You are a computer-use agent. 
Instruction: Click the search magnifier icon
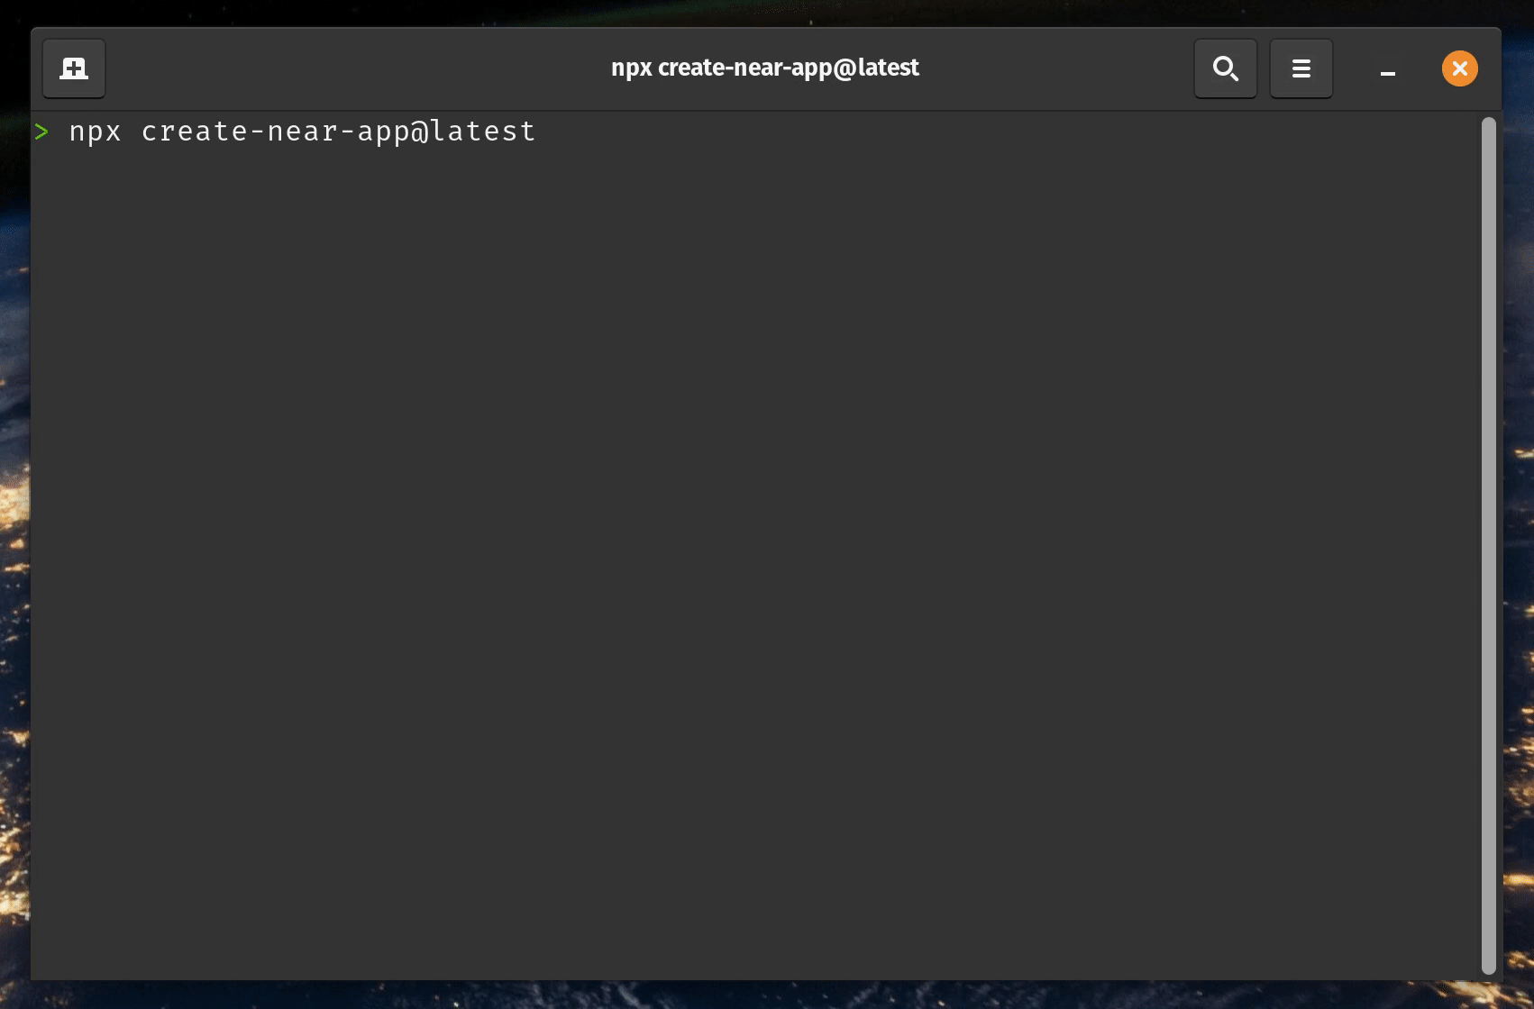[x=1225, y=68]
